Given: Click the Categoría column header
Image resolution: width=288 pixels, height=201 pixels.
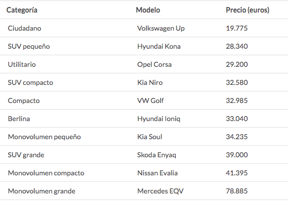Looking at the screenshot, I should [22, 10].
